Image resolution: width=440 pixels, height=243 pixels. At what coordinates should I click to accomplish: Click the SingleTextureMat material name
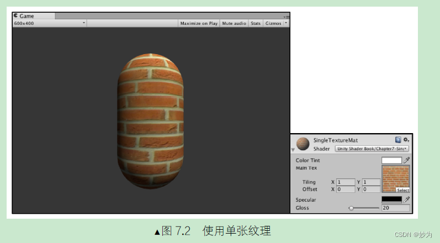click(336, 140)
